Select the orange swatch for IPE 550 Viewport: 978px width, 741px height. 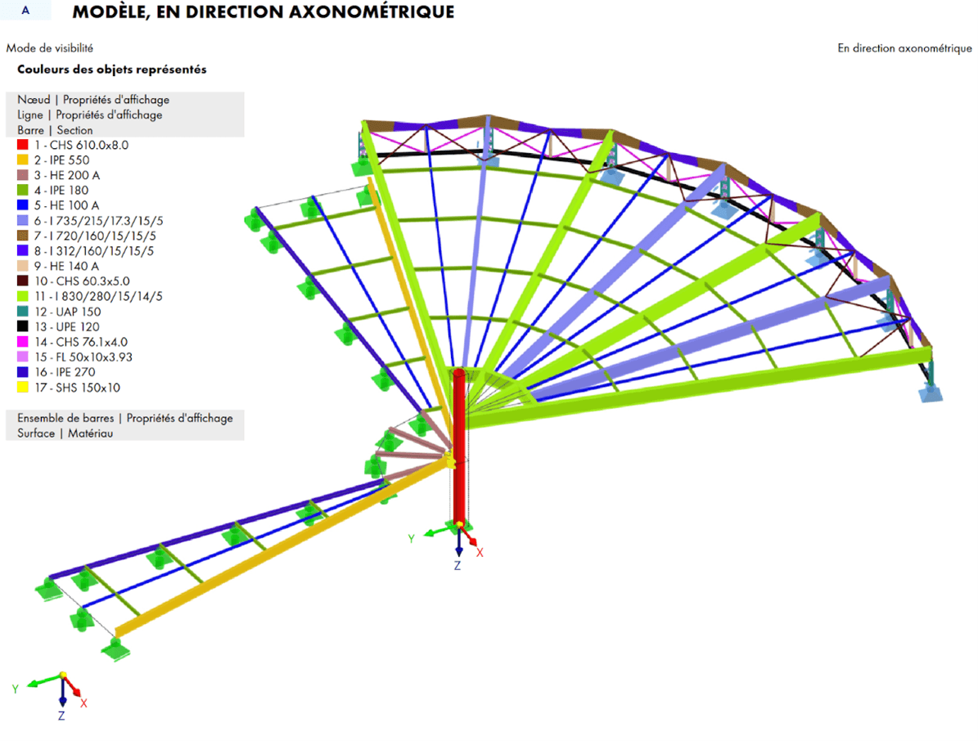[x=23, y=160]
